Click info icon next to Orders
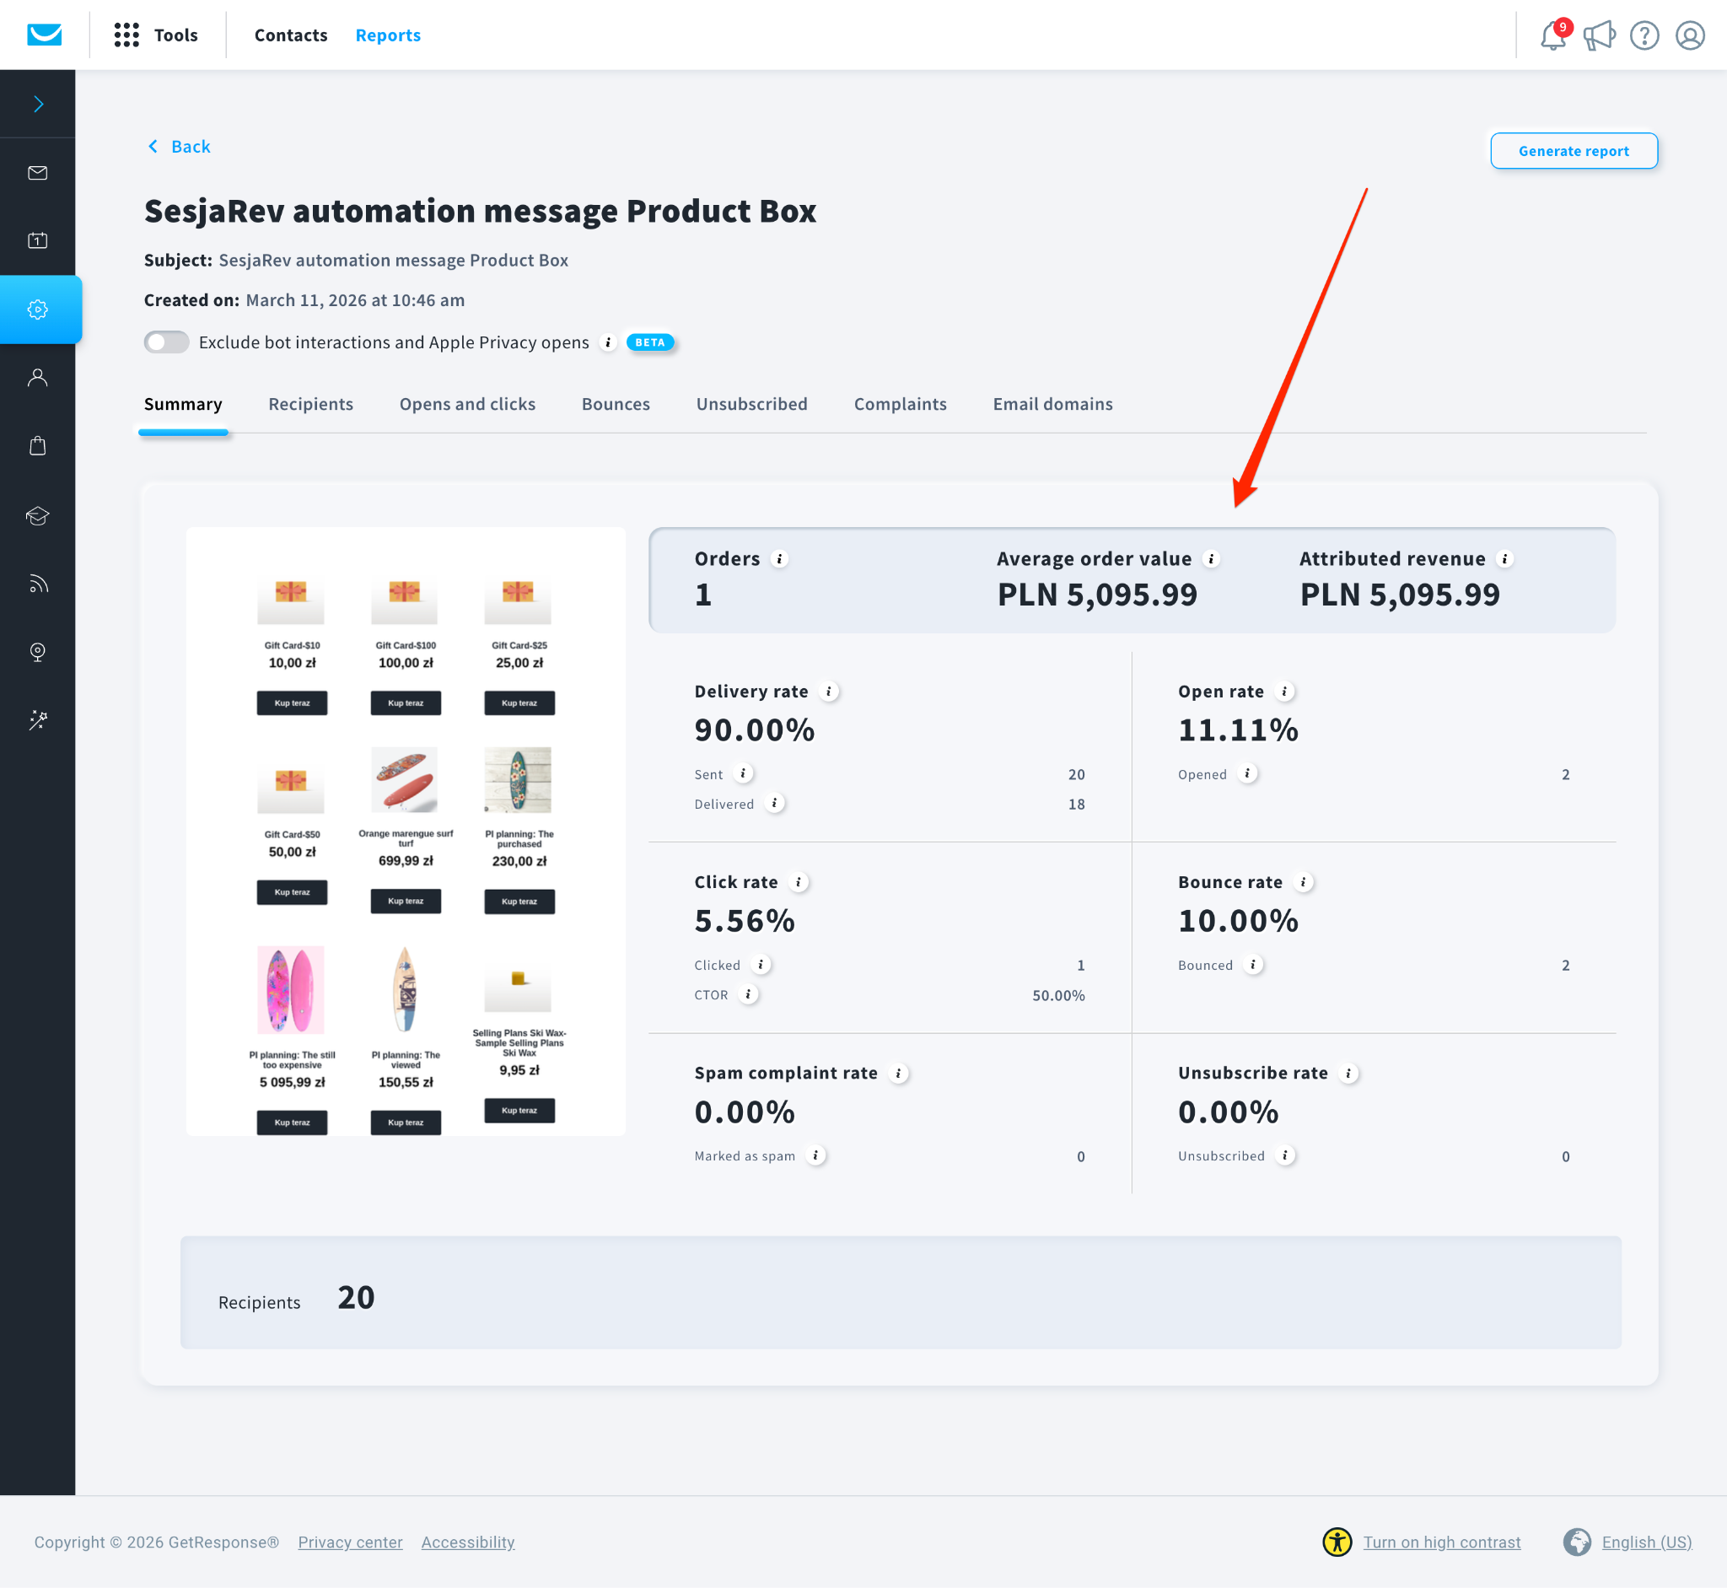1727x1588 pixels. (779, 558)
